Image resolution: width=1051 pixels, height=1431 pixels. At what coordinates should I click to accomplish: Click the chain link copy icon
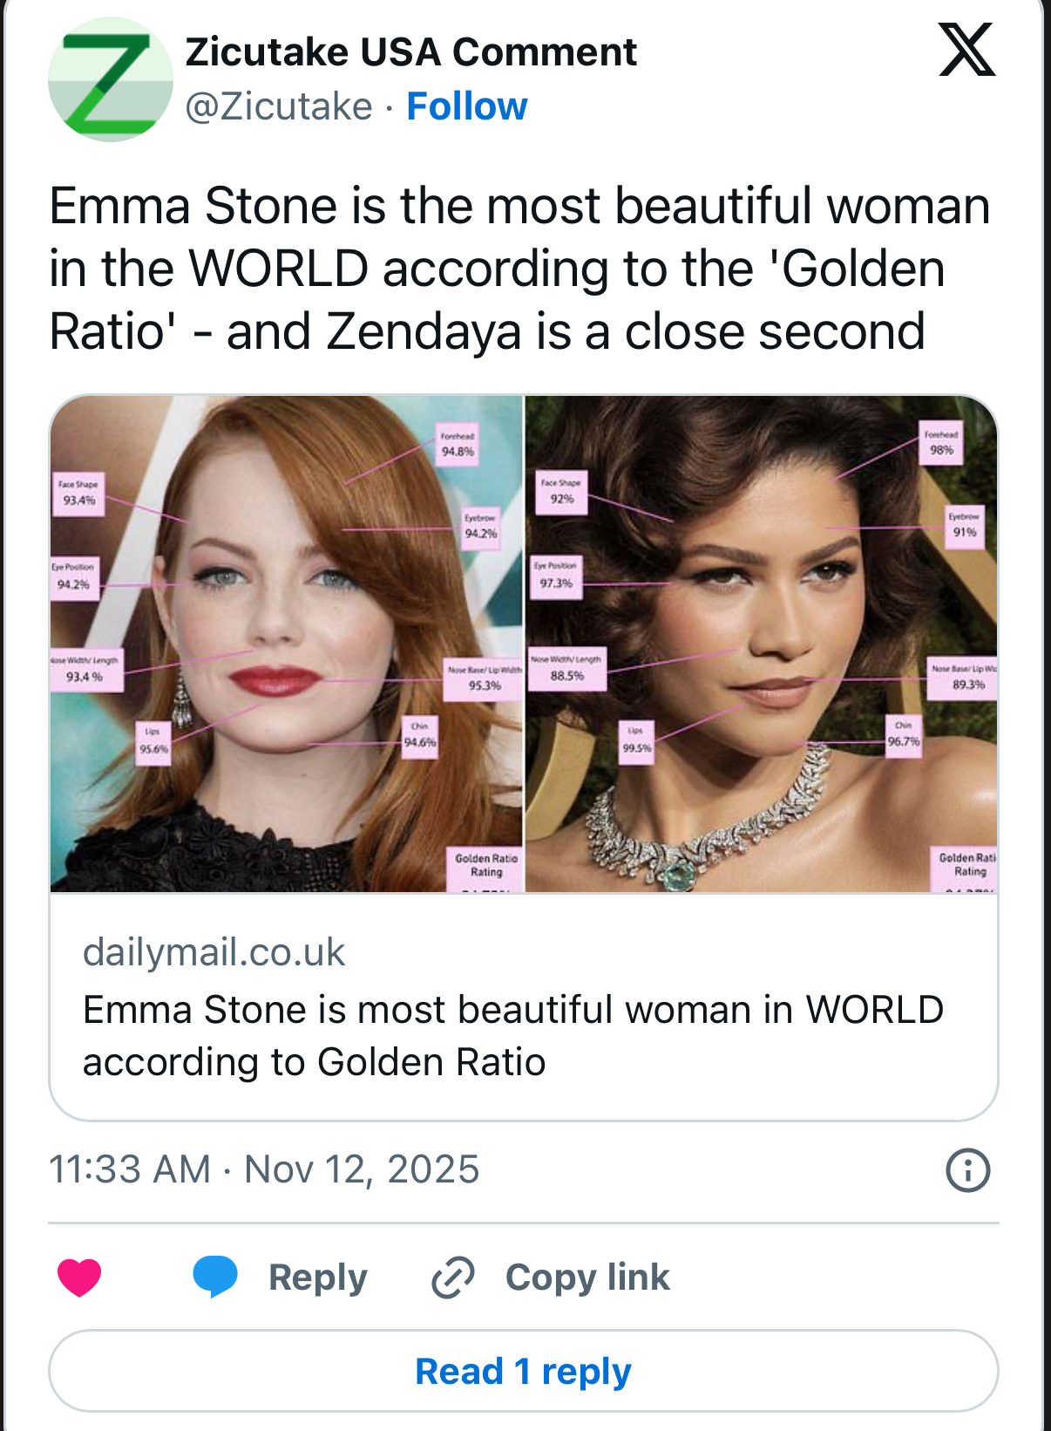coord(453,1278)
